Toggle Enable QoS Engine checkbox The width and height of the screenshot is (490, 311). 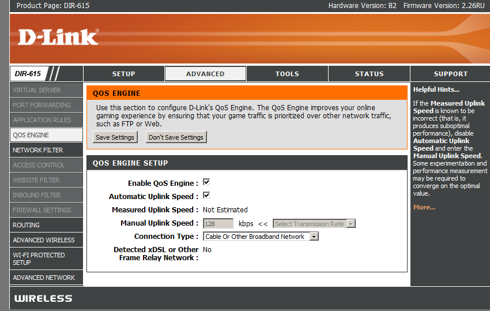(206, 182)
